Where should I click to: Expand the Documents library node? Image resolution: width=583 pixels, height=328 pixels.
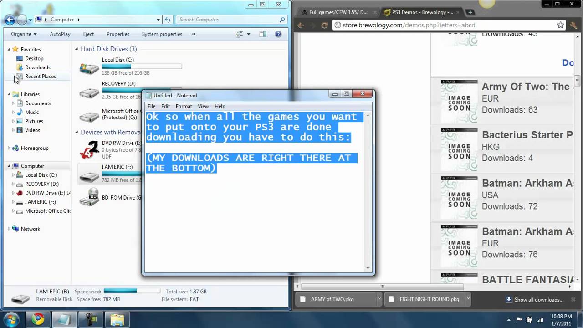(x=13, y=103)
